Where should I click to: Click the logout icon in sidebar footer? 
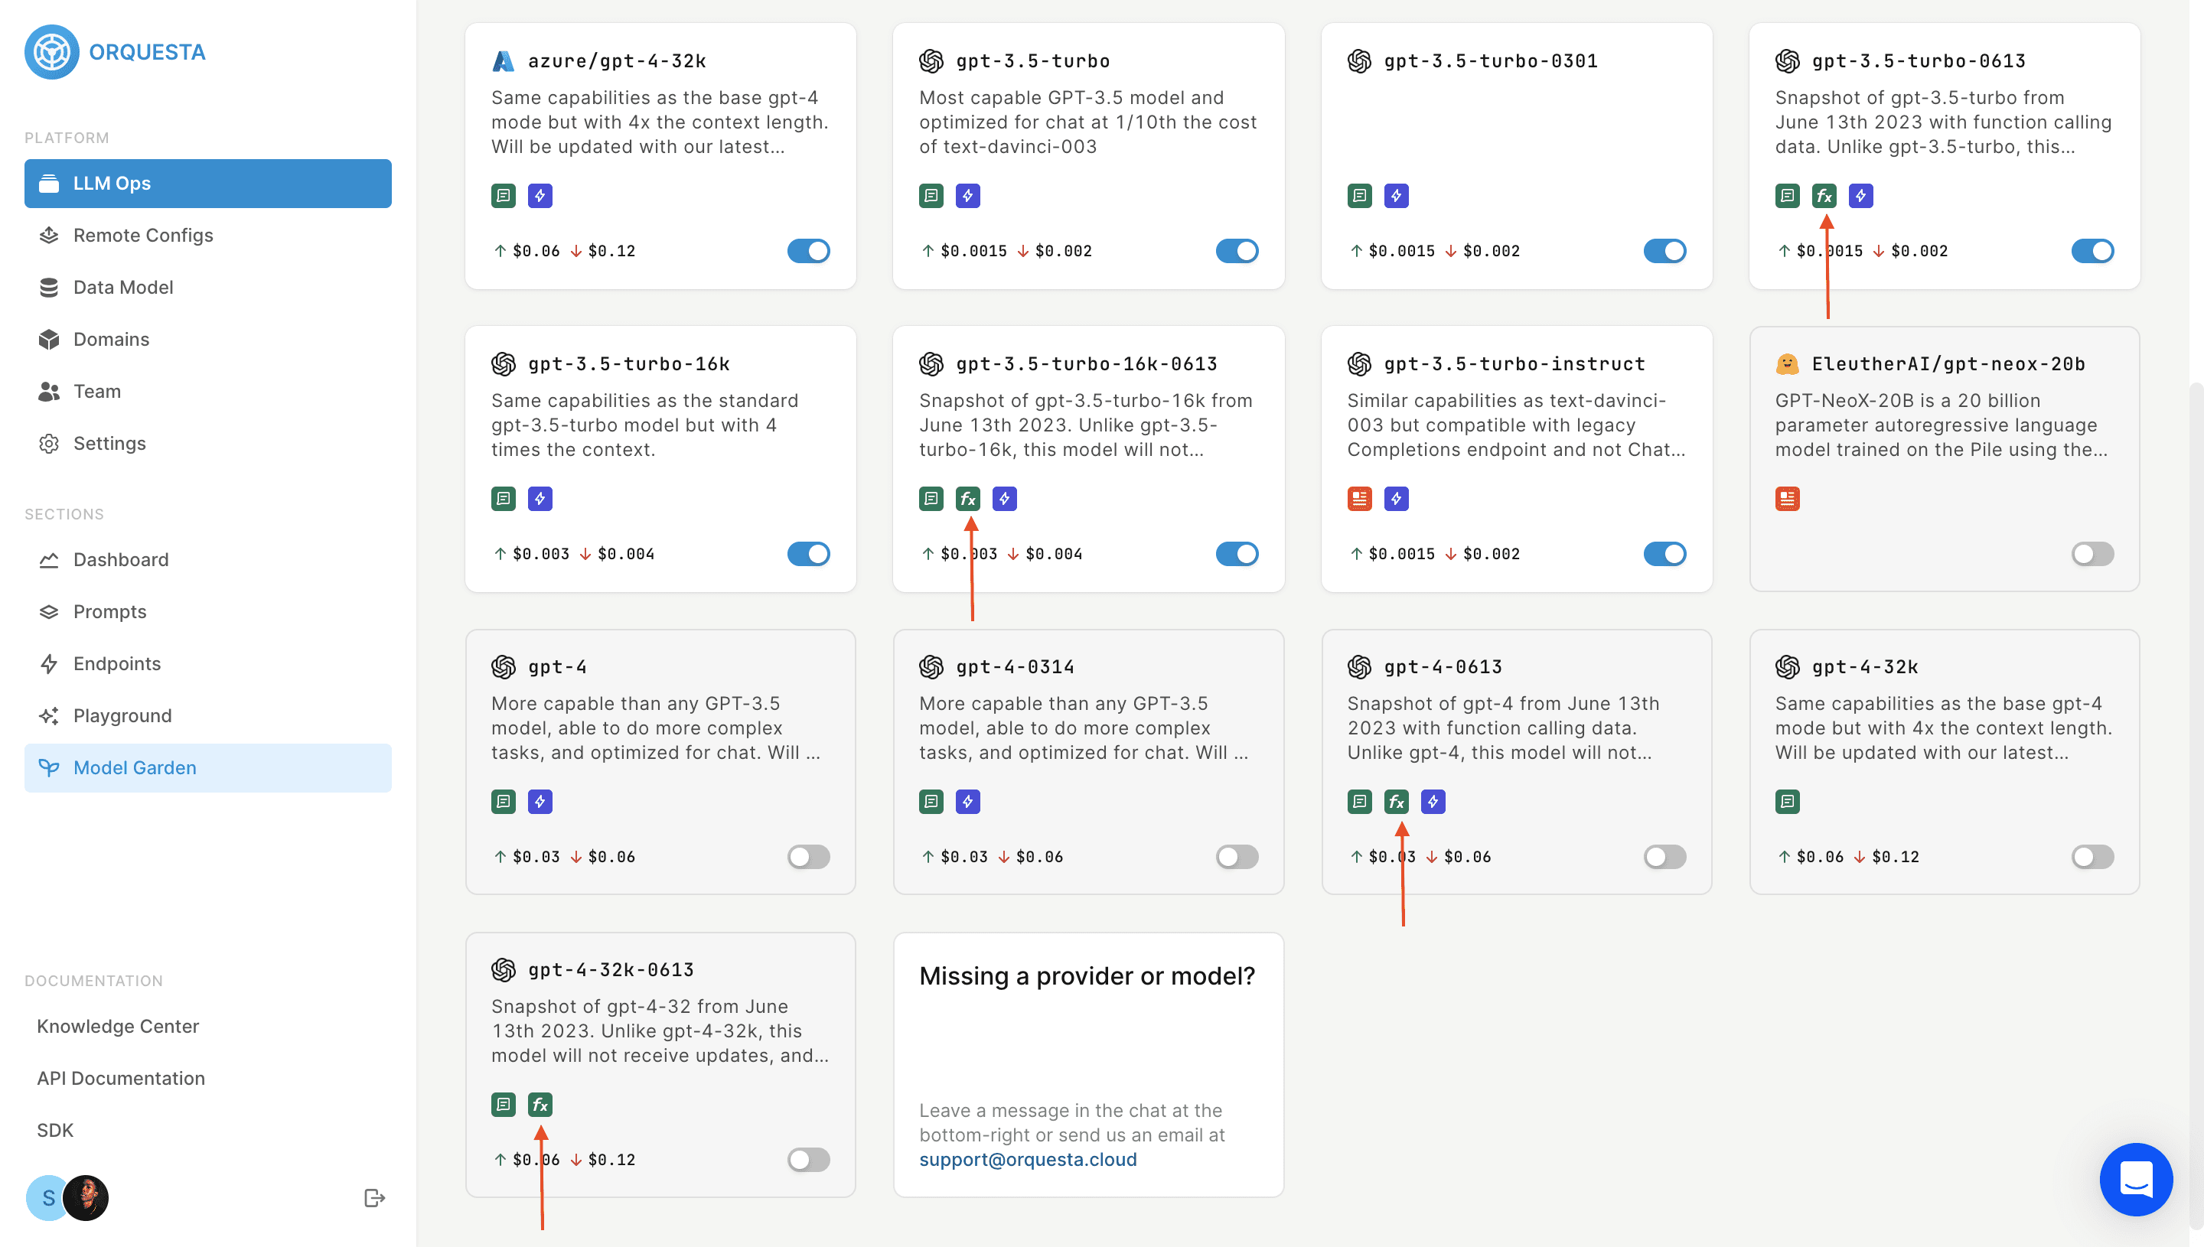click(x=374, y=1197)
